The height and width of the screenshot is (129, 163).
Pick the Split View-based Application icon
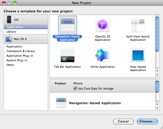[x=138, y=25]
